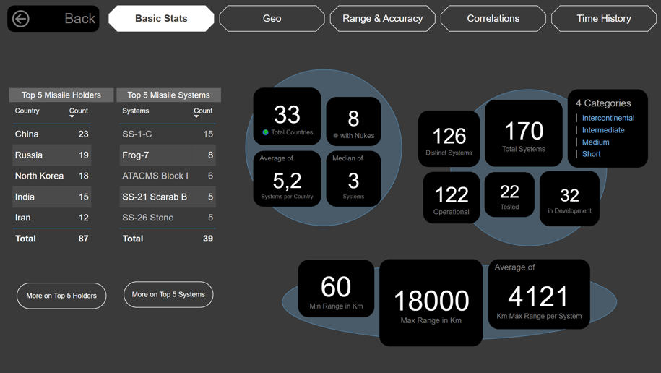Image resolution: width=661 pixels, height=373 pixels.
Task: Select the ATACMS Block I row
Action: pyautogui.click(x=168, y=176)
